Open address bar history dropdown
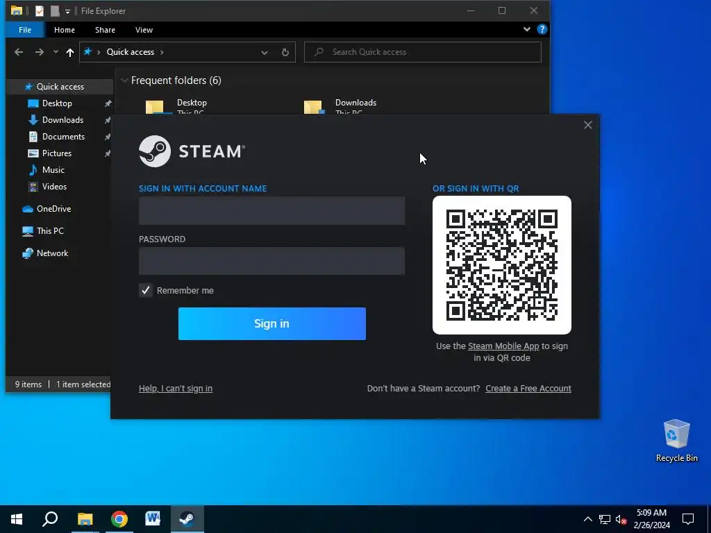 [265, 53]
